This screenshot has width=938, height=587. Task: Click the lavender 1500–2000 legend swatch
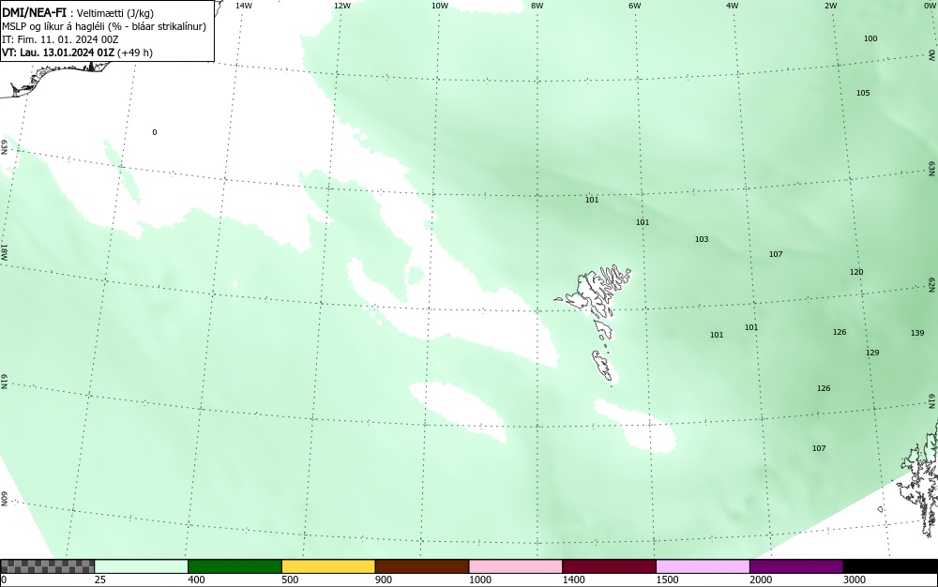703,566
